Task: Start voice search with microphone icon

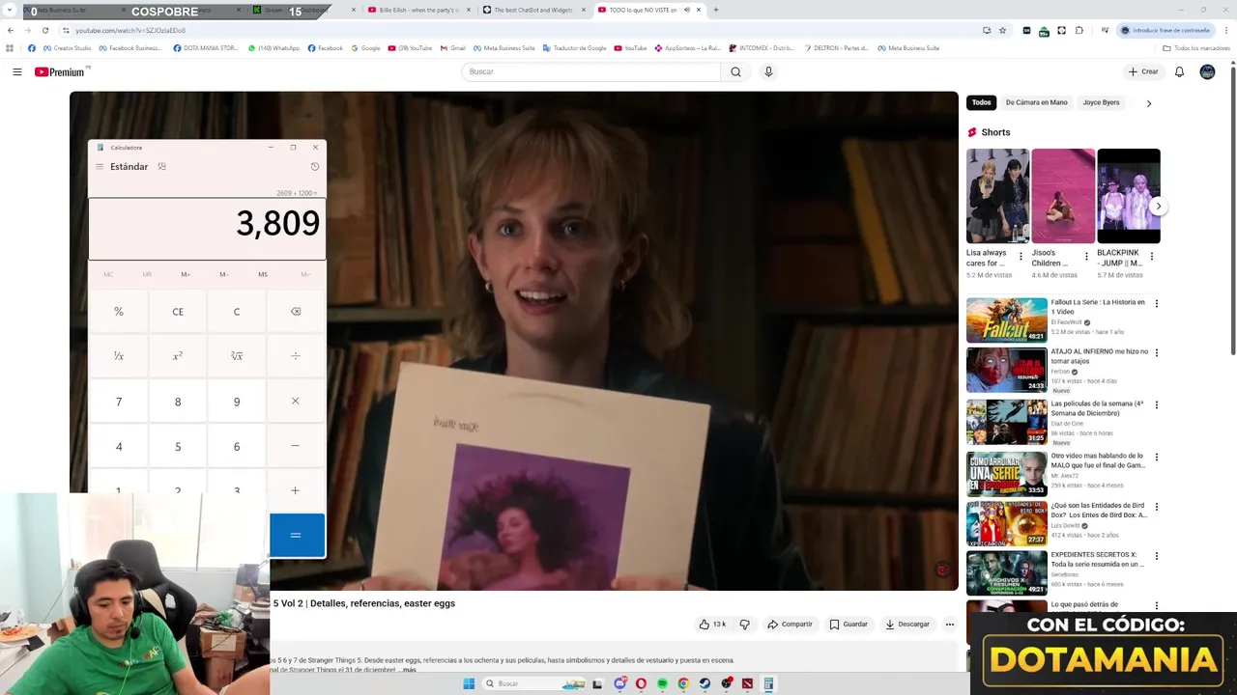Action: click(768, 71)
